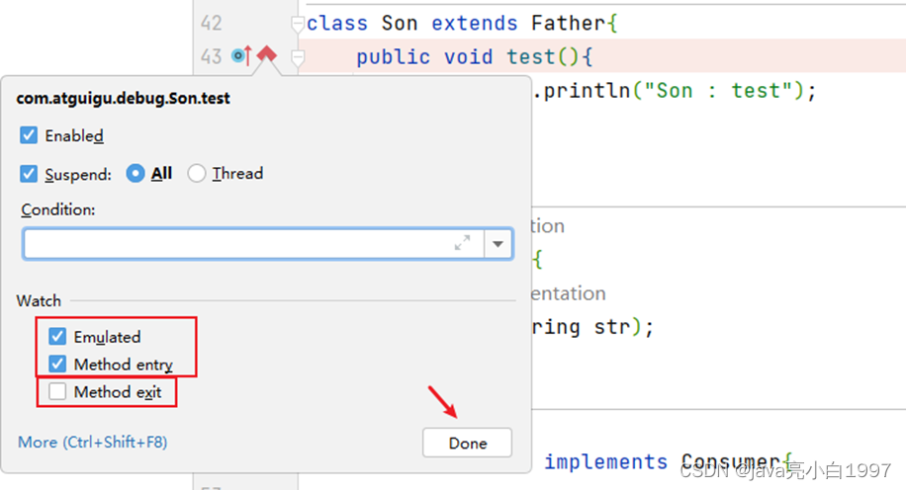Toggle the Enabled checkbox
The width and height of the screenshot is (906, 490).
[x=29, y=135]
